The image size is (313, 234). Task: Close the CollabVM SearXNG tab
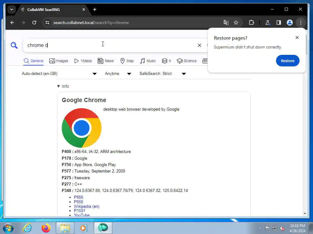84,9
